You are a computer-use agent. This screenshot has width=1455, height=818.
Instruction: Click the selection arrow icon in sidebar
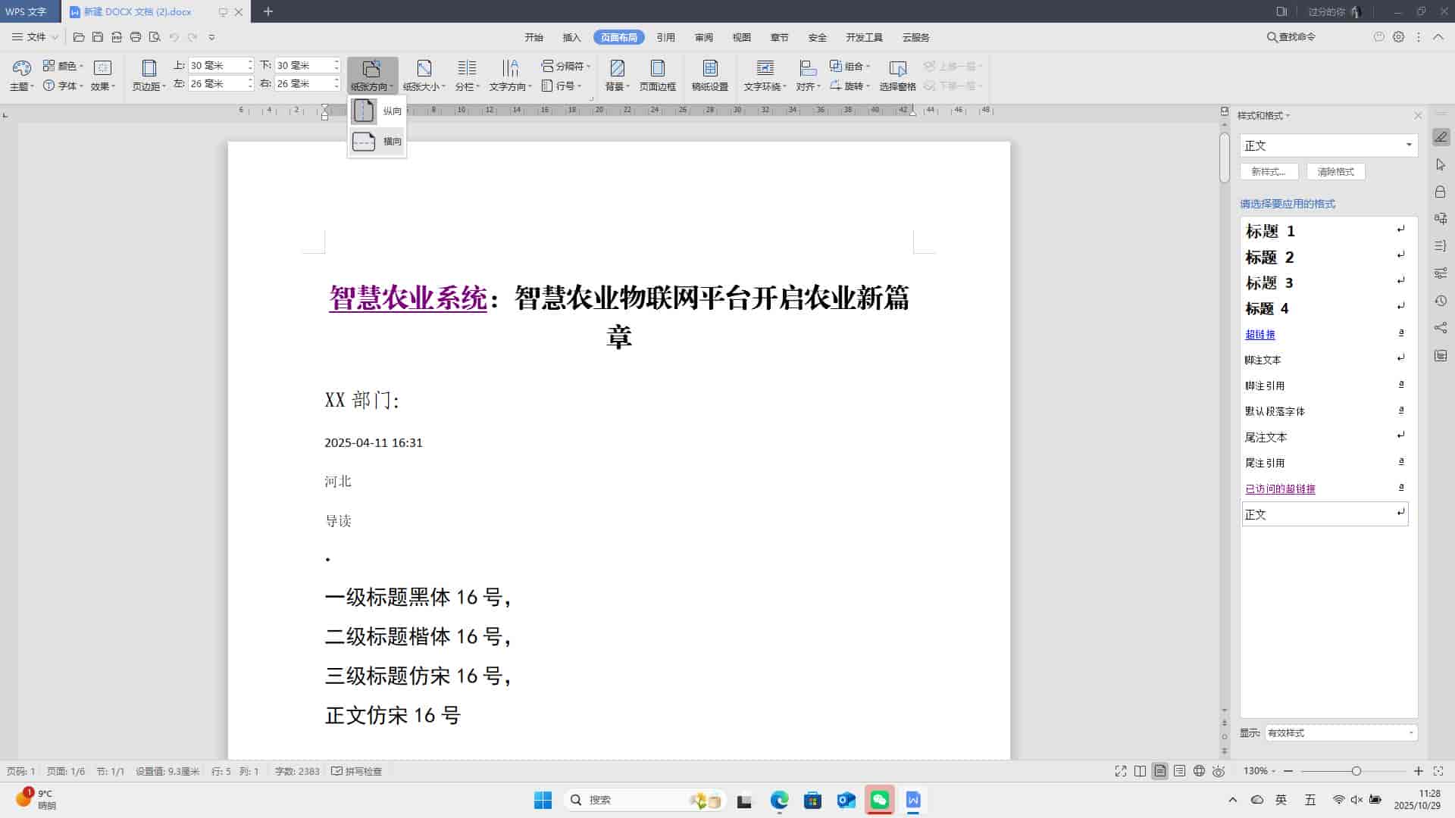pos(1441,164)
